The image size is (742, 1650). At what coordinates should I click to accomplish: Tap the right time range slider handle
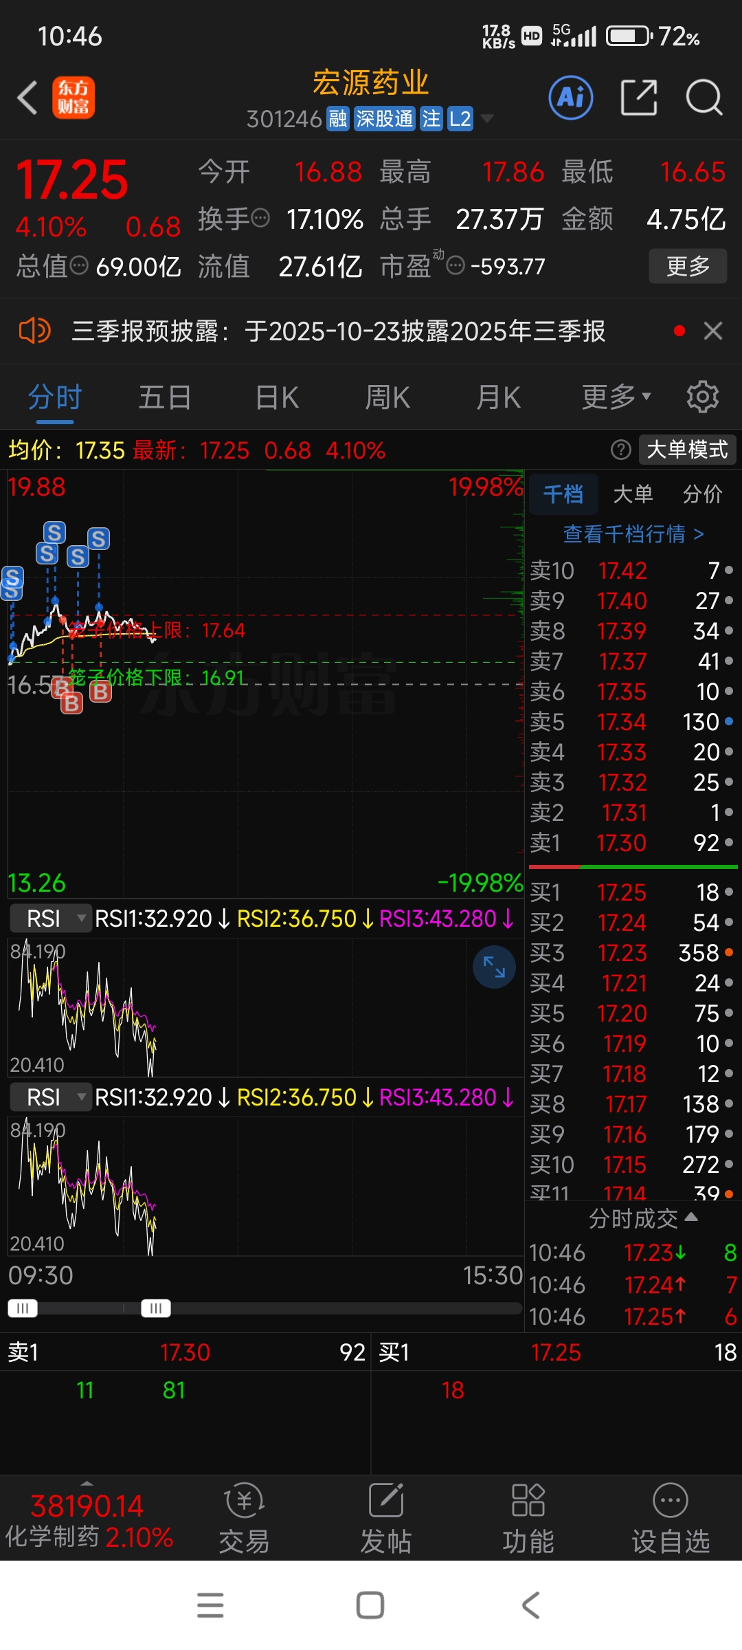[x=155, y=1308]
